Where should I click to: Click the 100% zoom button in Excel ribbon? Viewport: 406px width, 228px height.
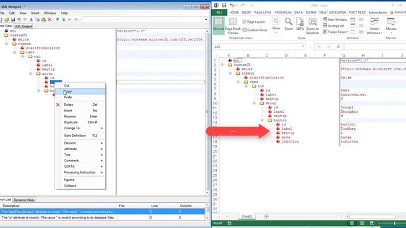coord(300,24)
